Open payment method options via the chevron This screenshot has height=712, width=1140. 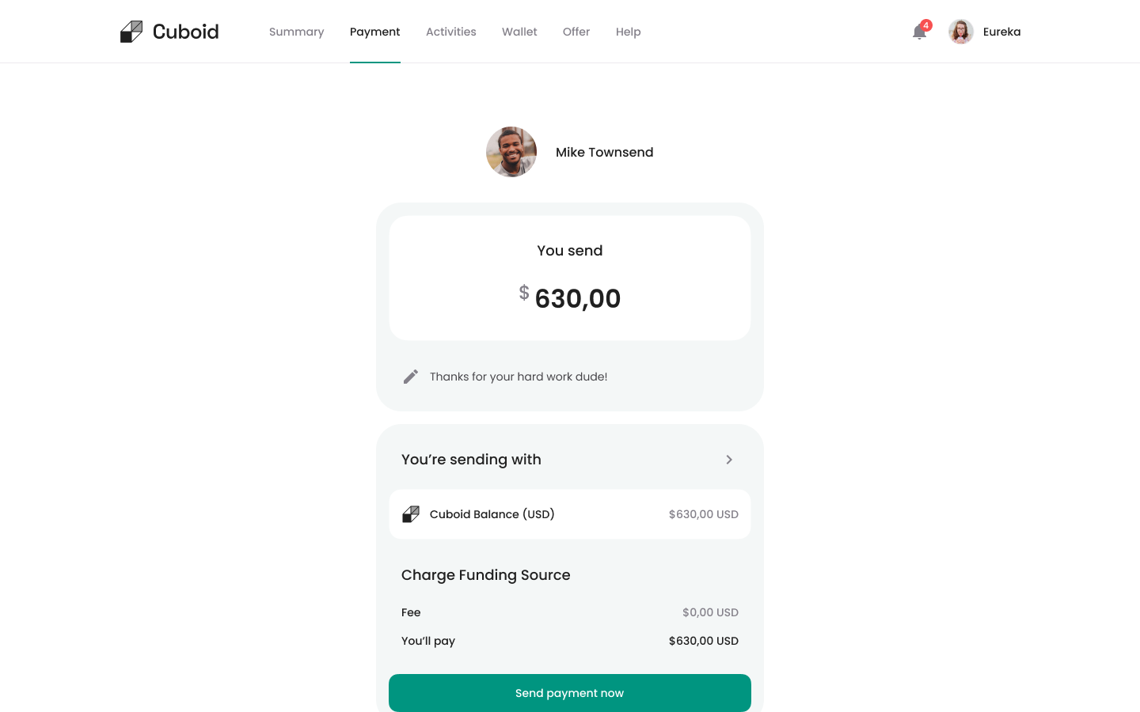[x=729, y=460]
